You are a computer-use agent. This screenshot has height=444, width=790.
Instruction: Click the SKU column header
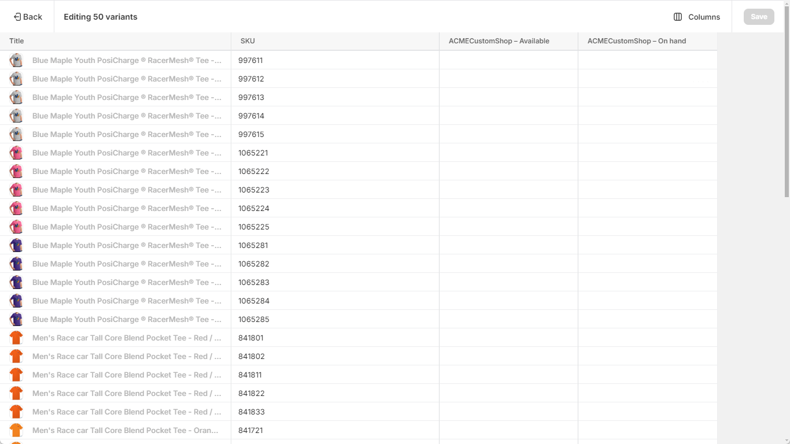(248, 40)
